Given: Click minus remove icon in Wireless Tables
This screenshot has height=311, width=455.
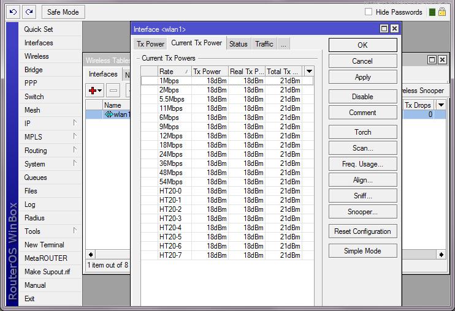Looking at the screenshot, I should 113,91.
